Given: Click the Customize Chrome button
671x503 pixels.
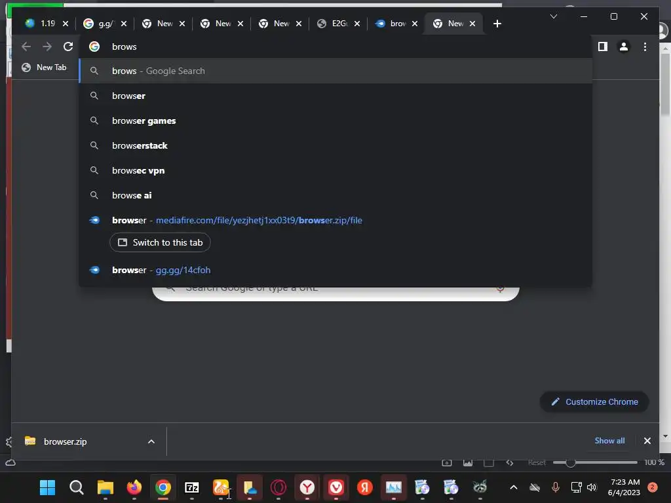Looking at the screenshot, I should (x=594, y=401).
